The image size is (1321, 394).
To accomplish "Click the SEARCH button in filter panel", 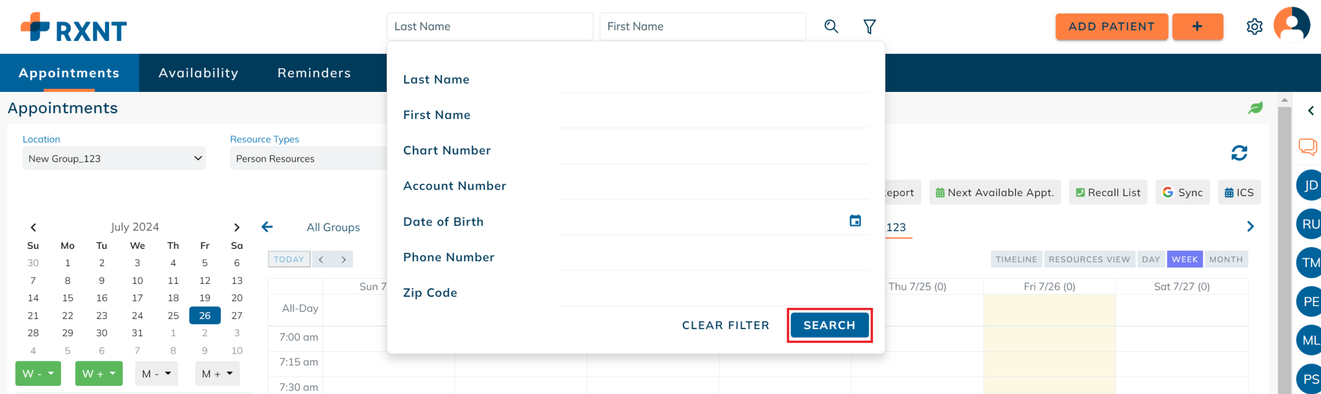I will [x=830, y=325].
